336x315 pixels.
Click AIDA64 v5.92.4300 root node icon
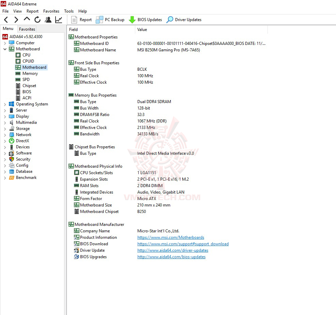point(5,36)
